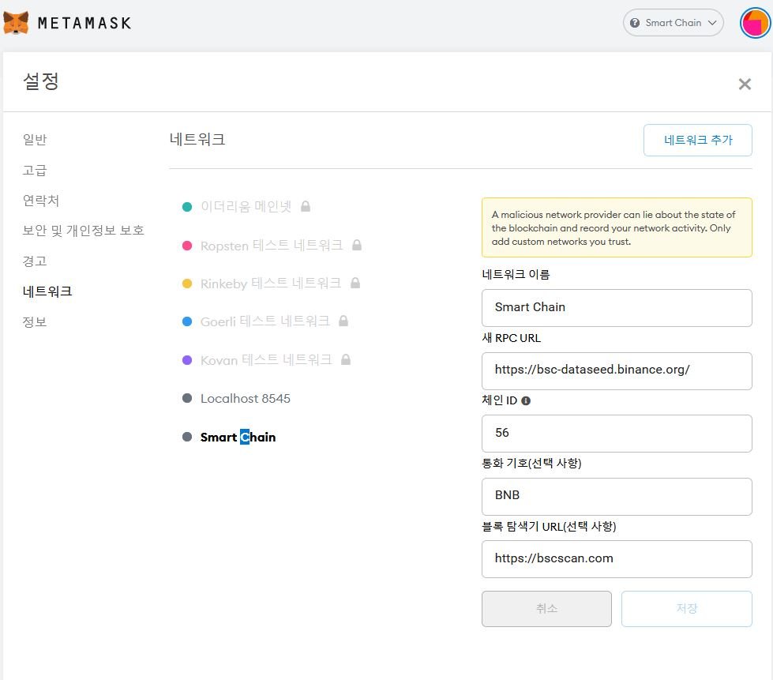773x680 pixels.
Task: Open the account avatar menu
Action: coord(755,23)
